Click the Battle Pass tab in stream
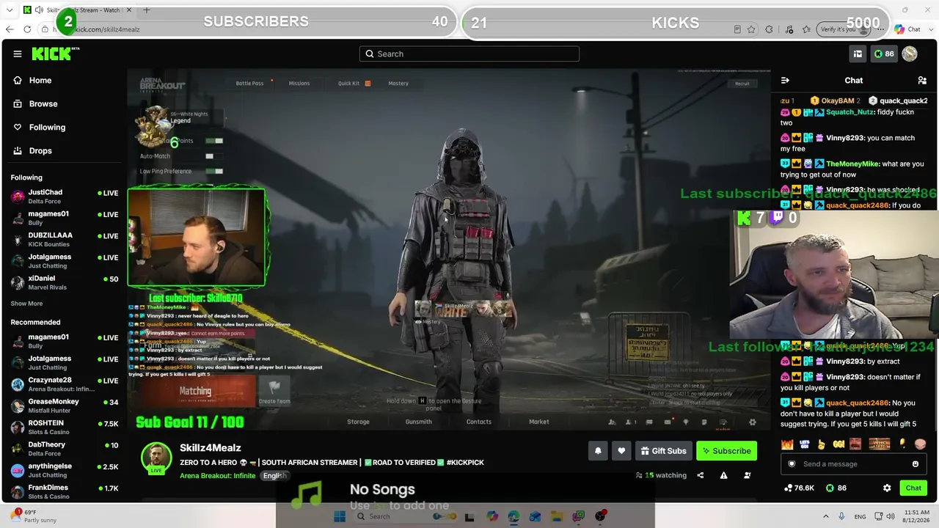This screenshot has height=528, width=939. point(249,83)
